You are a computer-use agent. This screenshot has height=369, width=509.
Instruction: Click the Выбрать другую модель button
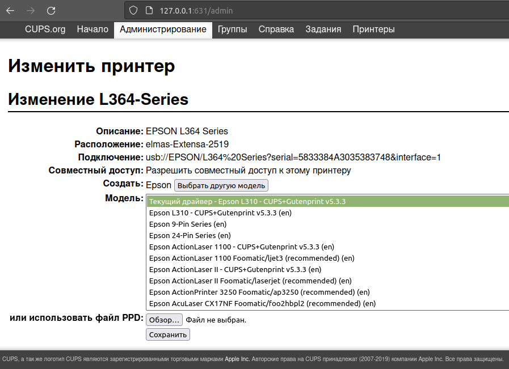[x=221, y=185]
